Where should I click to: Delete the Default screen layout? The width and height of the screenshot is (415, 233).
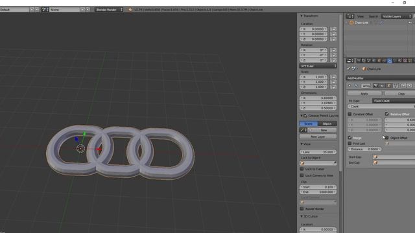pos(37,10)
